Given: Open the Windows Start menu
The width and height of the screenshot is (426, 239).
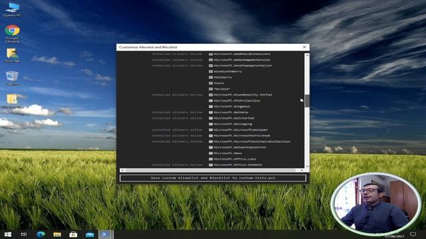Looking at the screenshot, I should click(8, 234).
